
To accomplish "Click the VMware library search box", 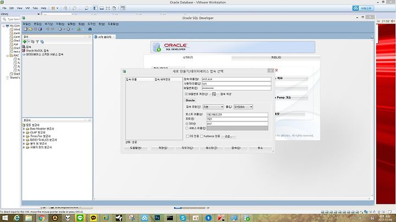I will 10,19.
